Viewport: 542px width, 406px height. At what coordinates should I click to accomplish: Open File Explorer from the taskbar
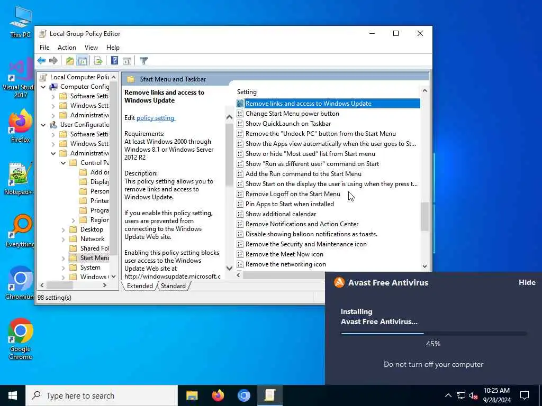pos(192,395)
